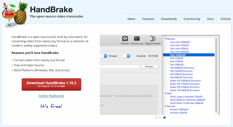Select highlighted Fast 1080p30 preset

pyautogui.click(x=189, y=55)
